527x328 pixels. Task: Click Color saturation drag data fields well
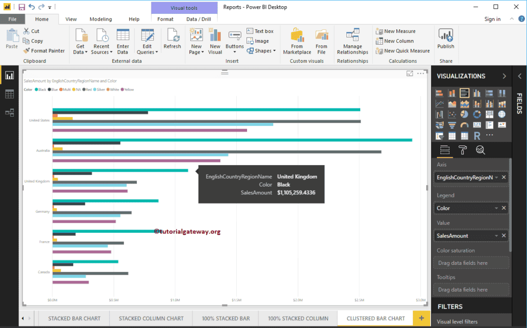point(471,263)
